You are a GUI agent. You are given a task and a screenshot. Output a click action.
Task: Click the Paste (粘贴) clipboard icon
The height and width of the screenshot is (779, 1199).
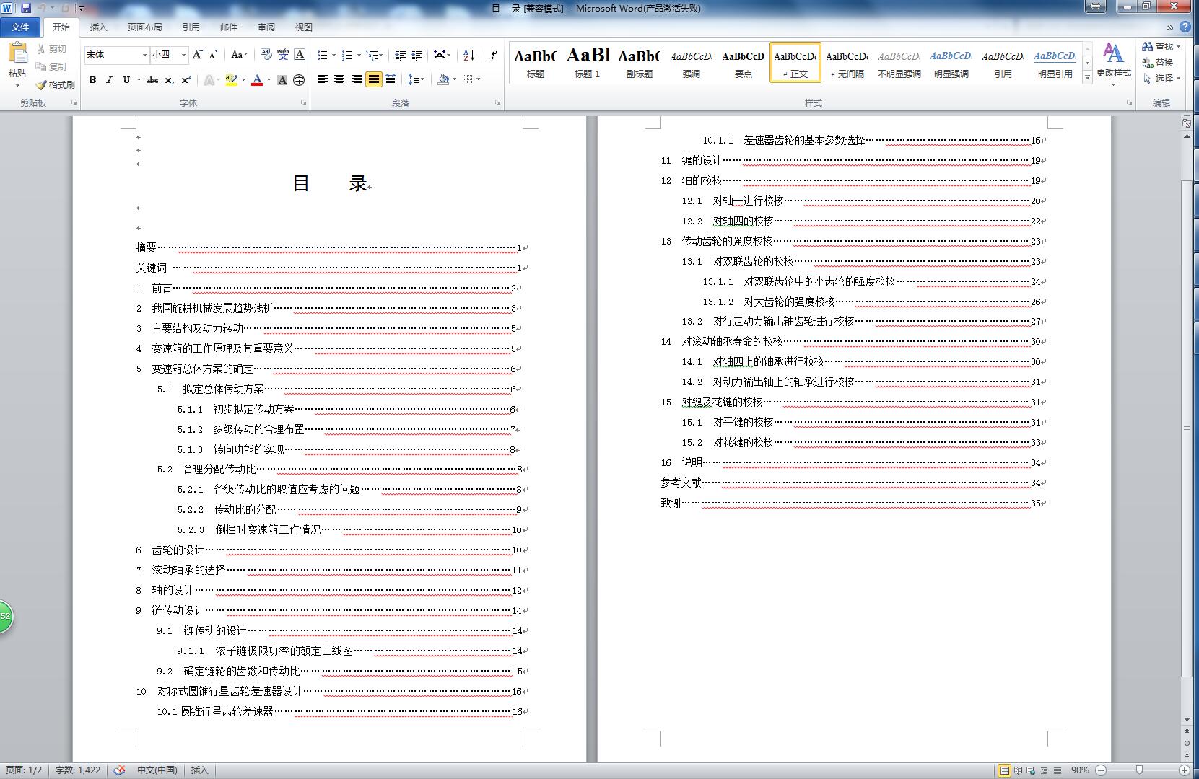click(x=17, y=53)
